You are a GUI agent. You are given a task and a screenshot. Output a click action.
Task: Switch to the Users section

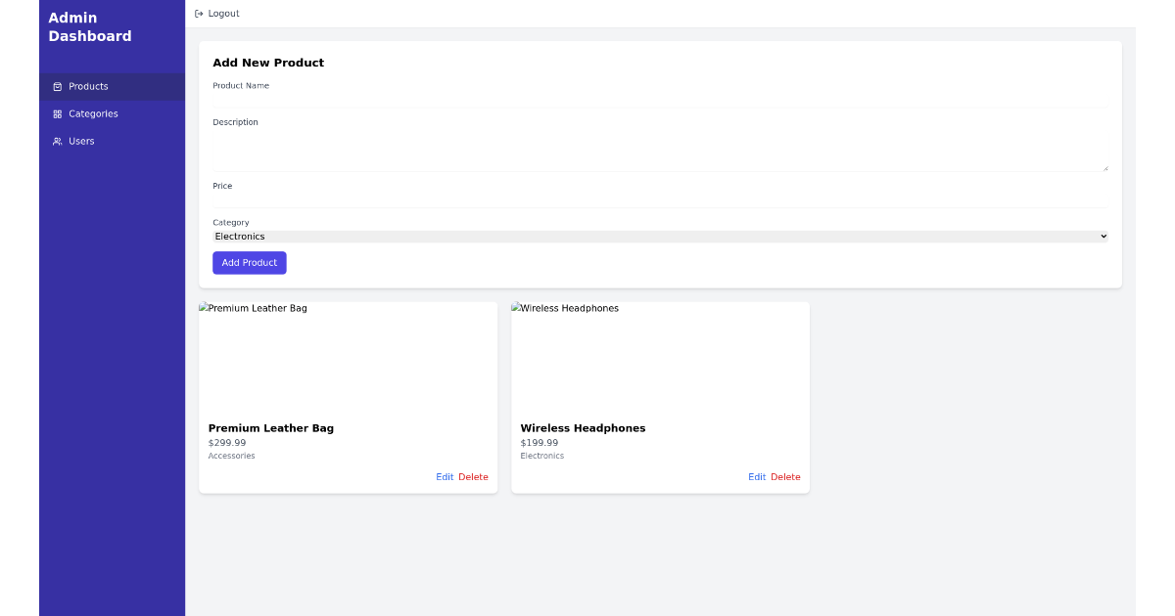pos(81,141)
